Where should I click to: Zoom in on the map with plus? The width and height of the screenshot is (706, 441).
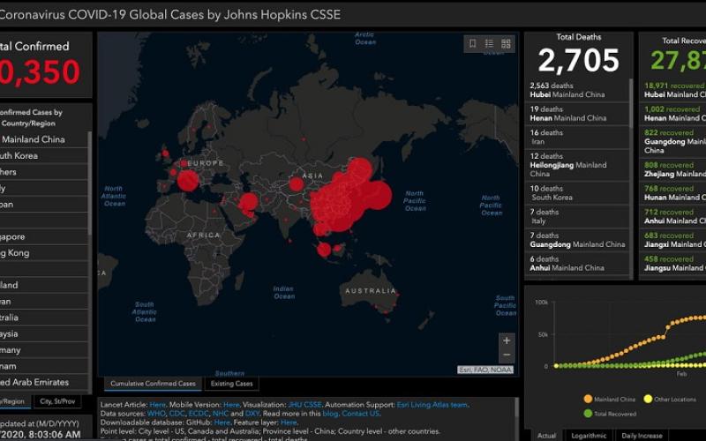(506, 340)
